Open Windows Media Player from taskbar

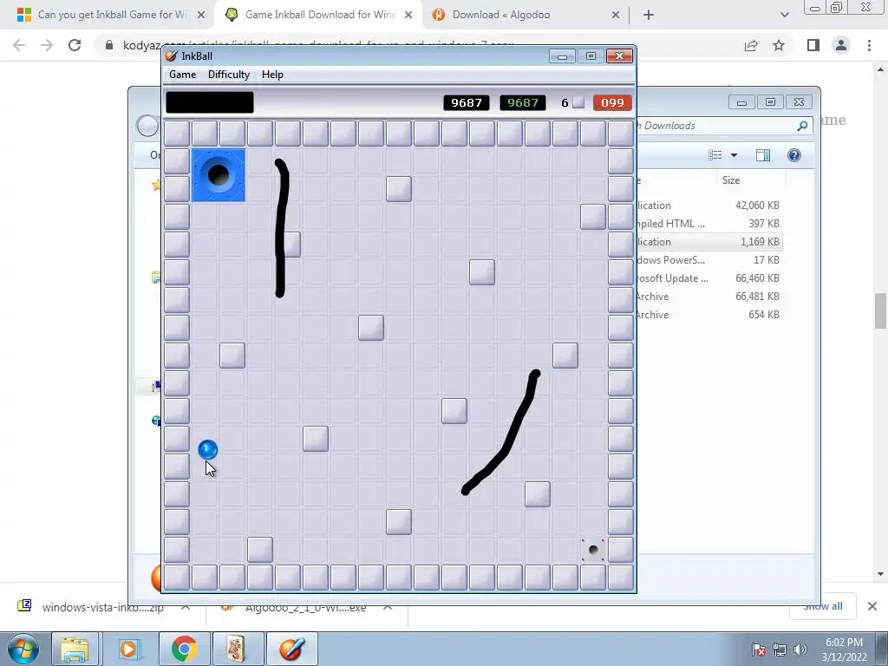click(128, 649)
